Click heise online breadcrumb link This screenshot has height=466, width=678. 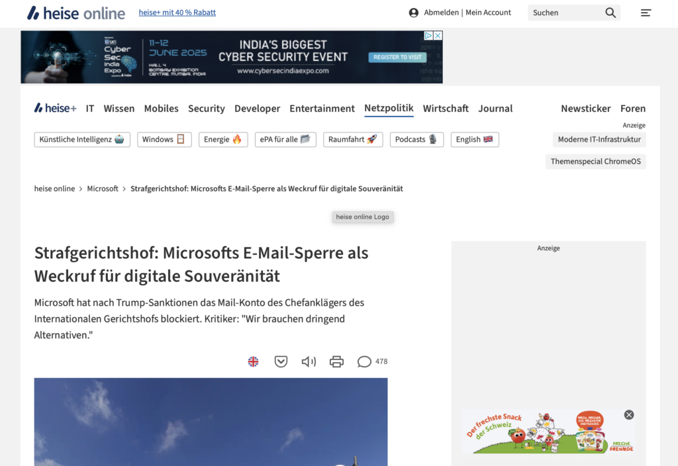click(54, 189)
